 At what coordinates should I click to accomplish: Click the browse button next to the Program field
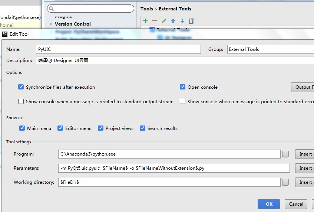click(285, 154)
